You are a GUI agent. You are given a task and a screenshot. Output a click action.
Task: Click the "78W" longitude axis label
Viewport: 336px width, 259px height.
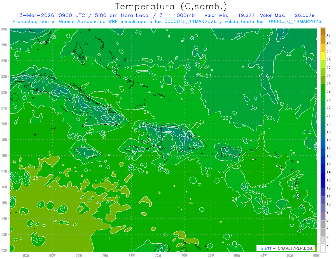79,255
